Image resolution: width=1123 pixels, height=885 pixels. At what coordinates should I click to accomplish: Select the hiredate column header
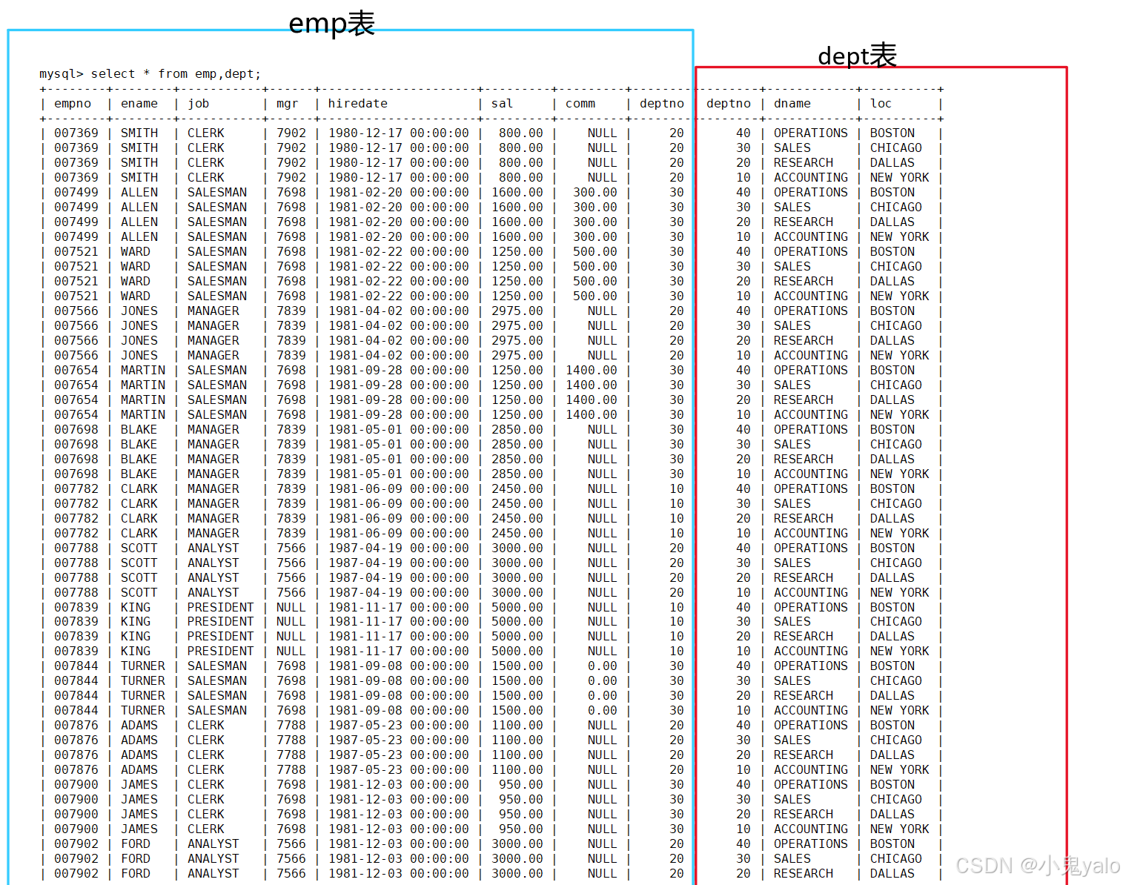click(x=358, y=104)
